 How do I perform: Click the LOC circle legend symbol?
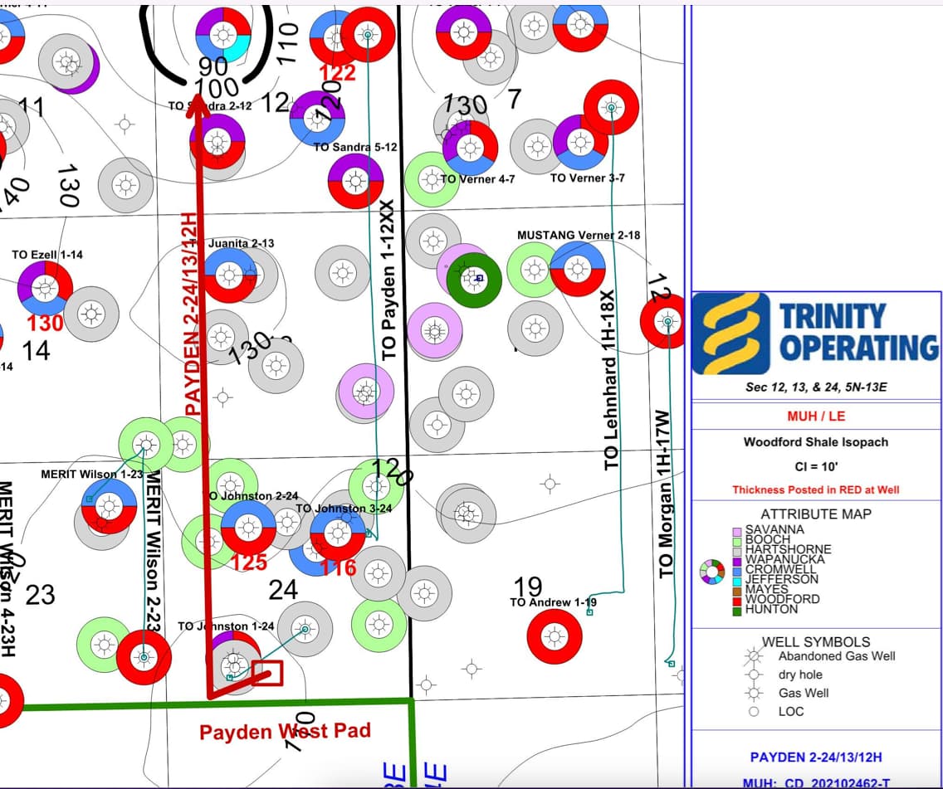coord(754,712)
